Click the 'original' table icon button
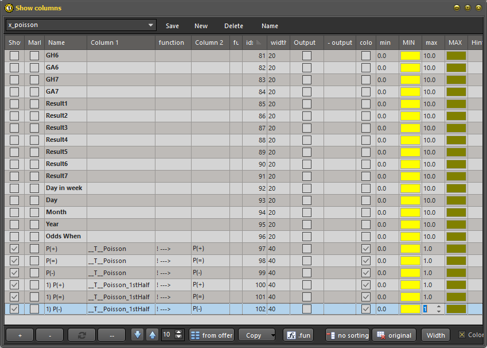 [394, 335]
